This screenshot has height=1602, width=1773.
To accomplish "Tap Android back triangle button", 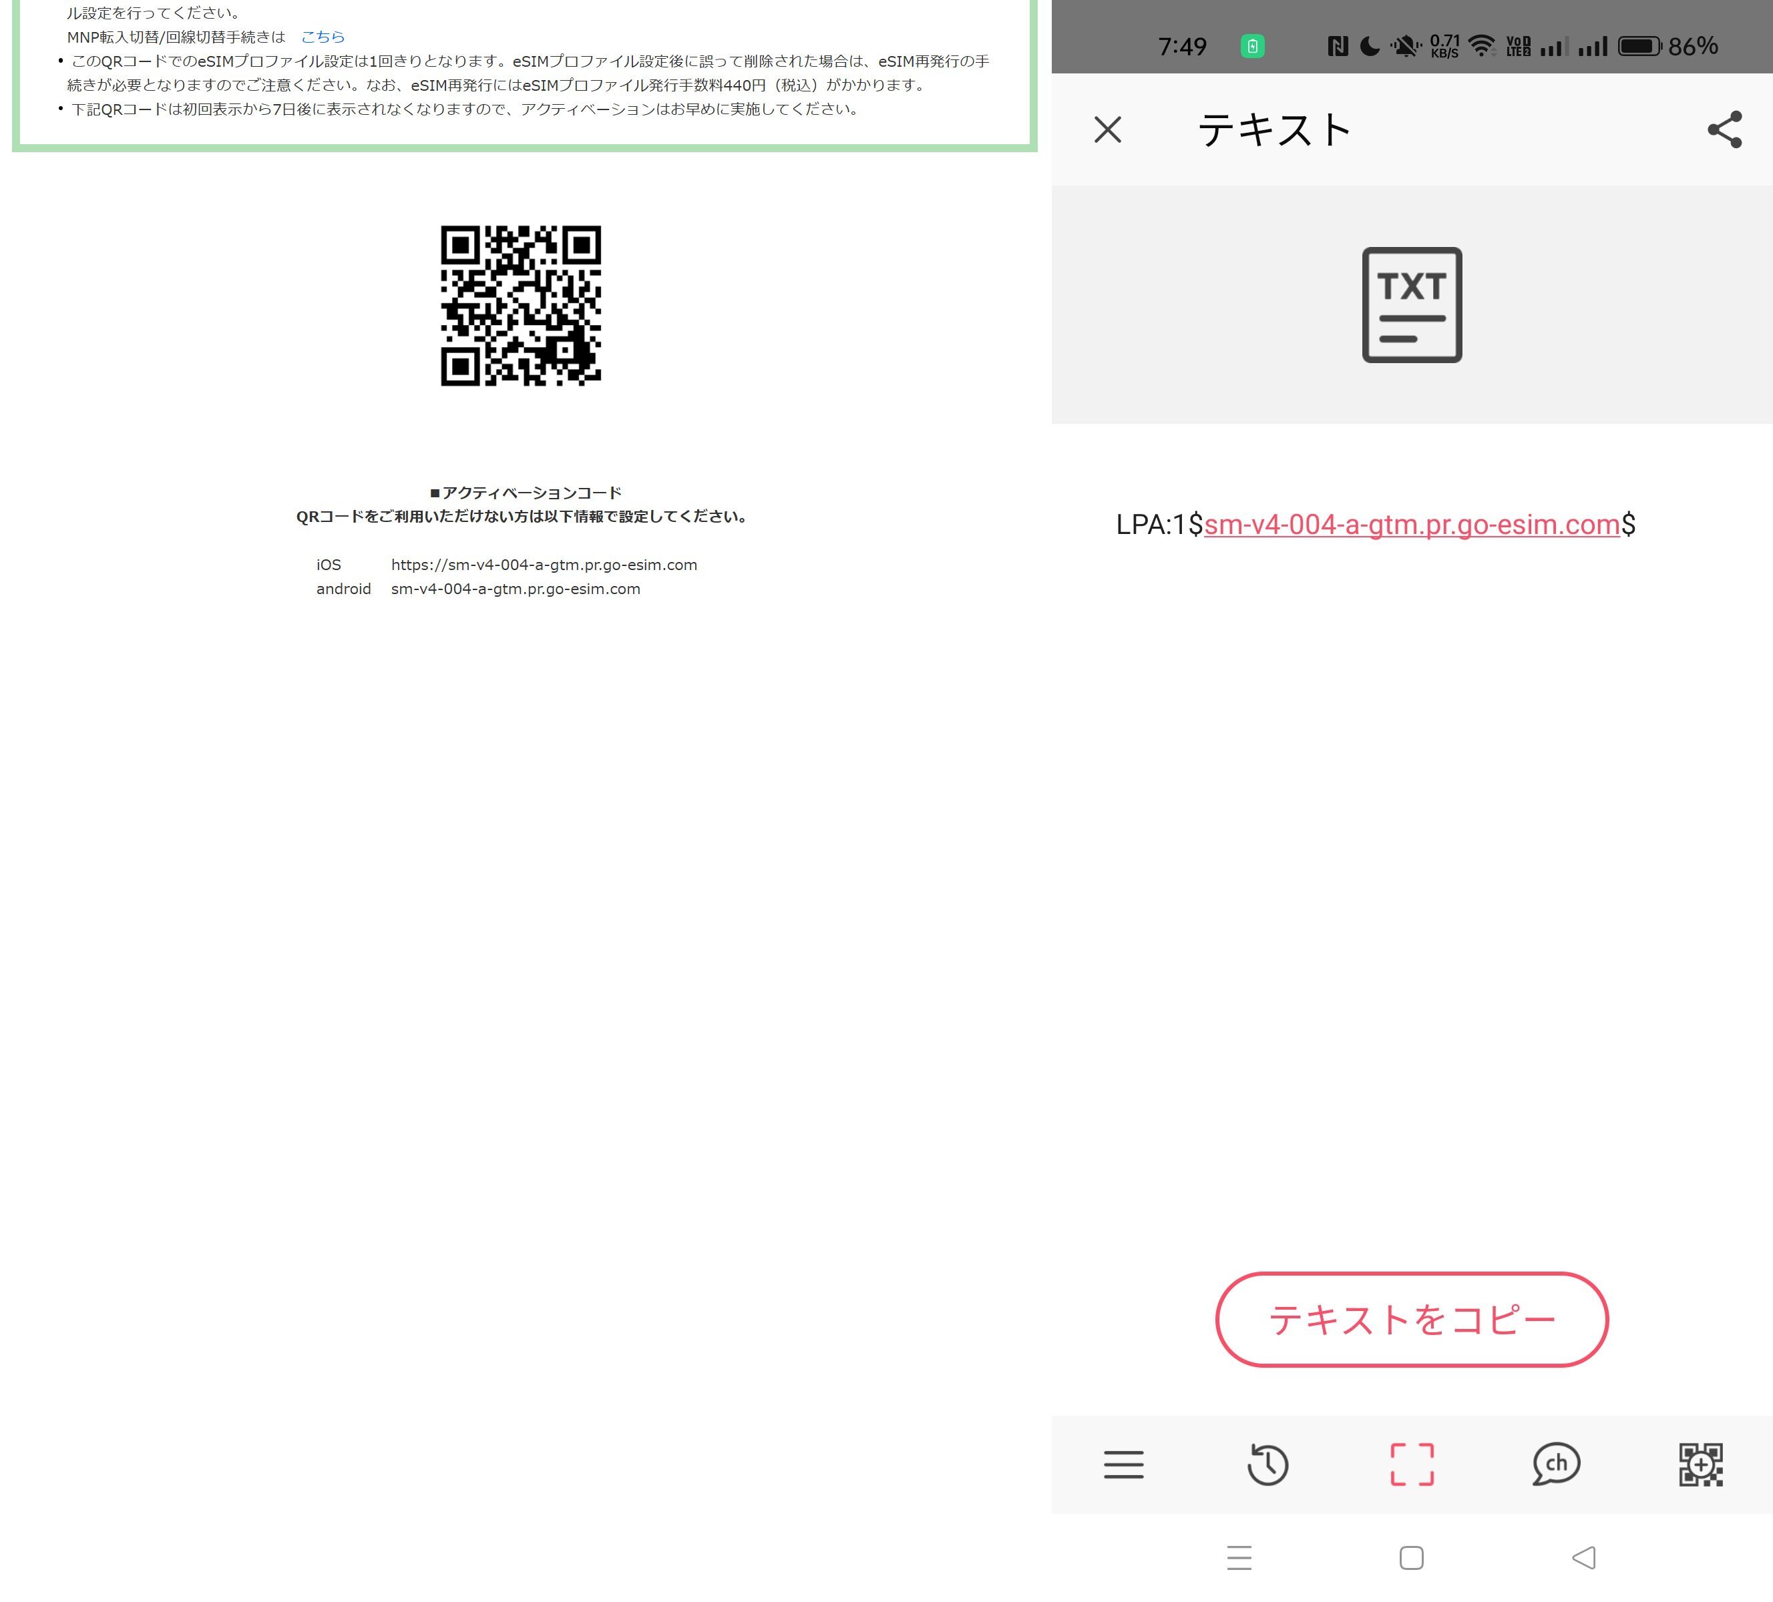I will tap(1584, 1557).
